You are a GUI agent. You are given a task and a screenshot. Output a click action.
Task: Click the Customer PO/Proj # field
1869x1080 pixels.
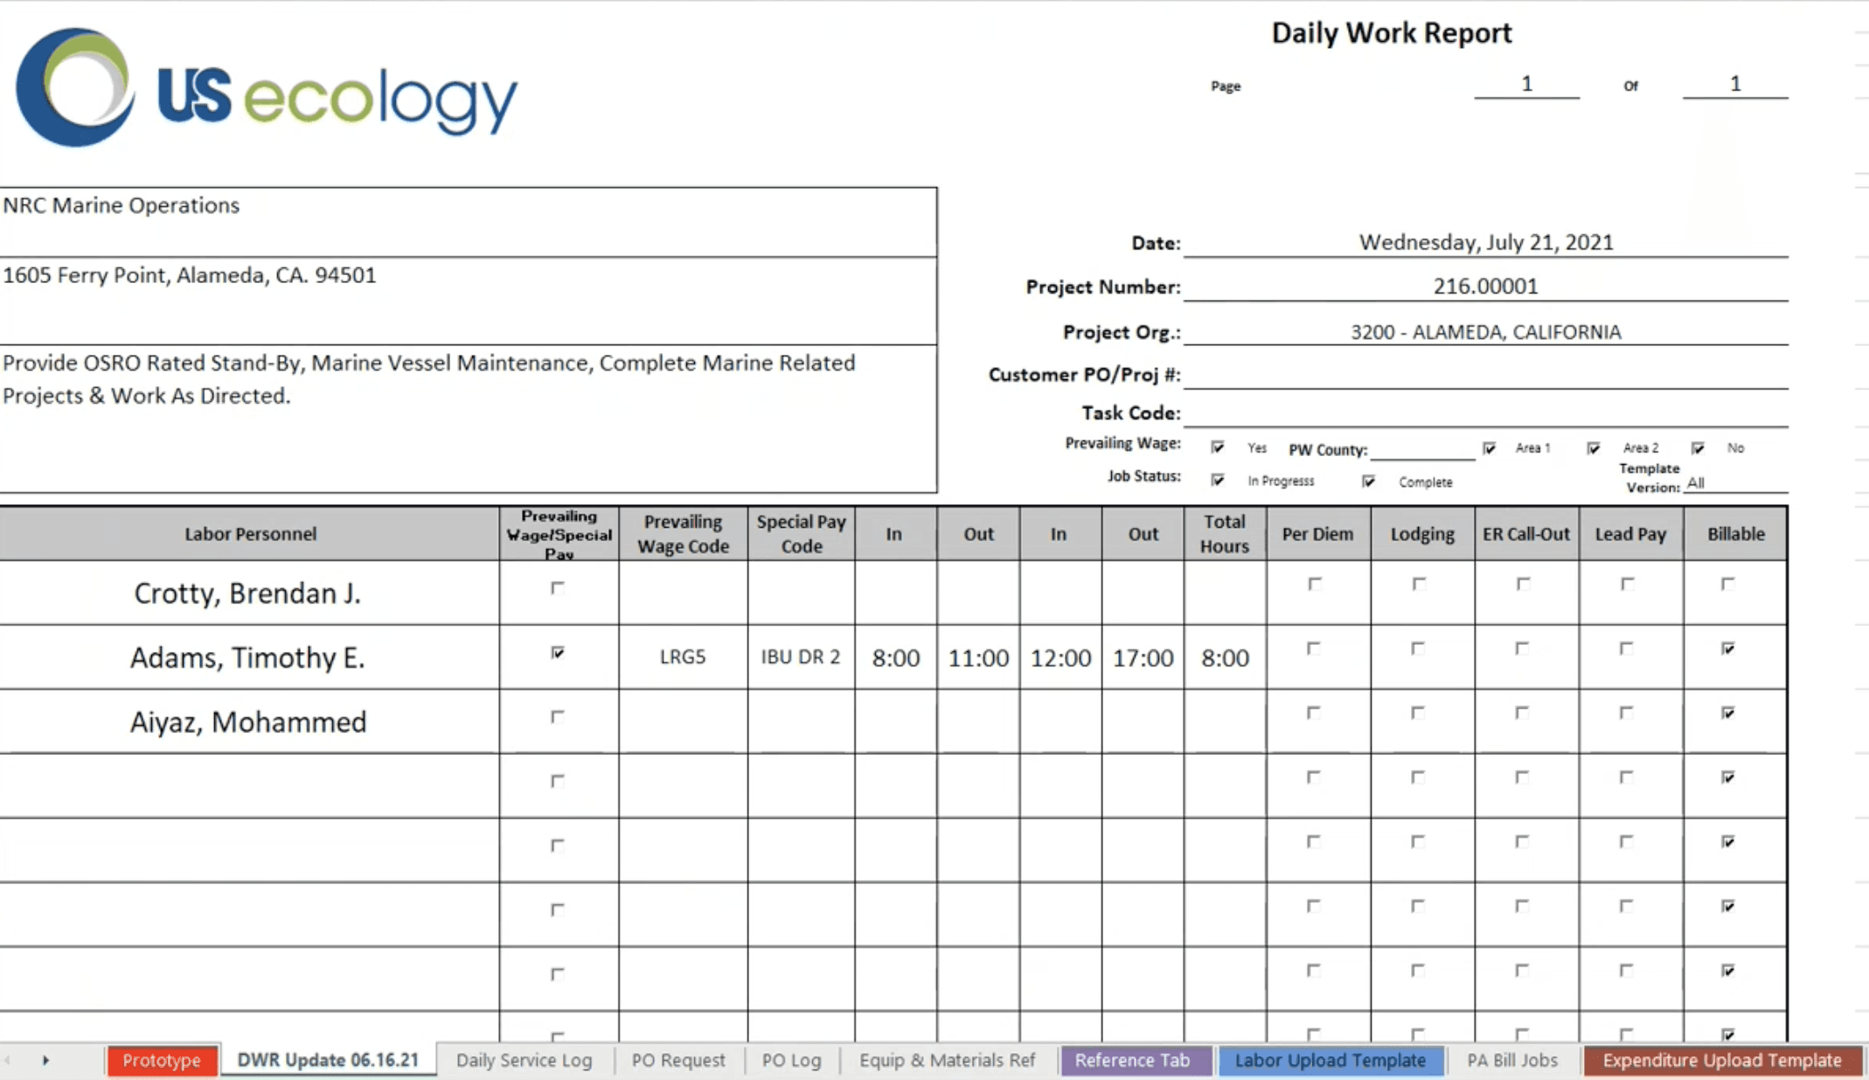pos(1485,375)
